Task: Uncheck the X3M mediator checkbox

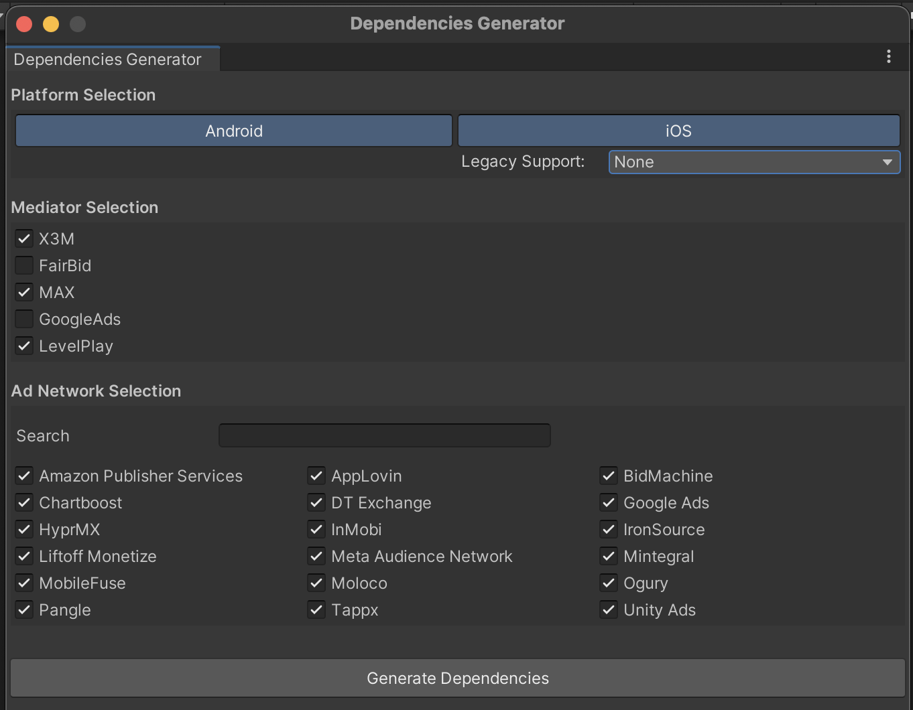Action: click(x=24, y=238)
